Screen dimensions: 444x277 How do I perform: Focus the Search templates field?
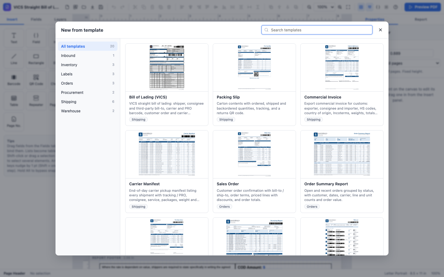(x=317, y=30)
